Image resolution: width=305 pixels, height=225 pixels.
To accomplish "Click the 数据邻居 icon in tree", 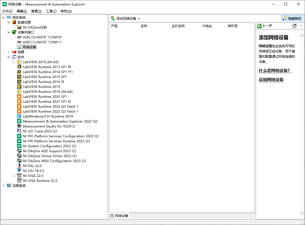I will [14, 22].
